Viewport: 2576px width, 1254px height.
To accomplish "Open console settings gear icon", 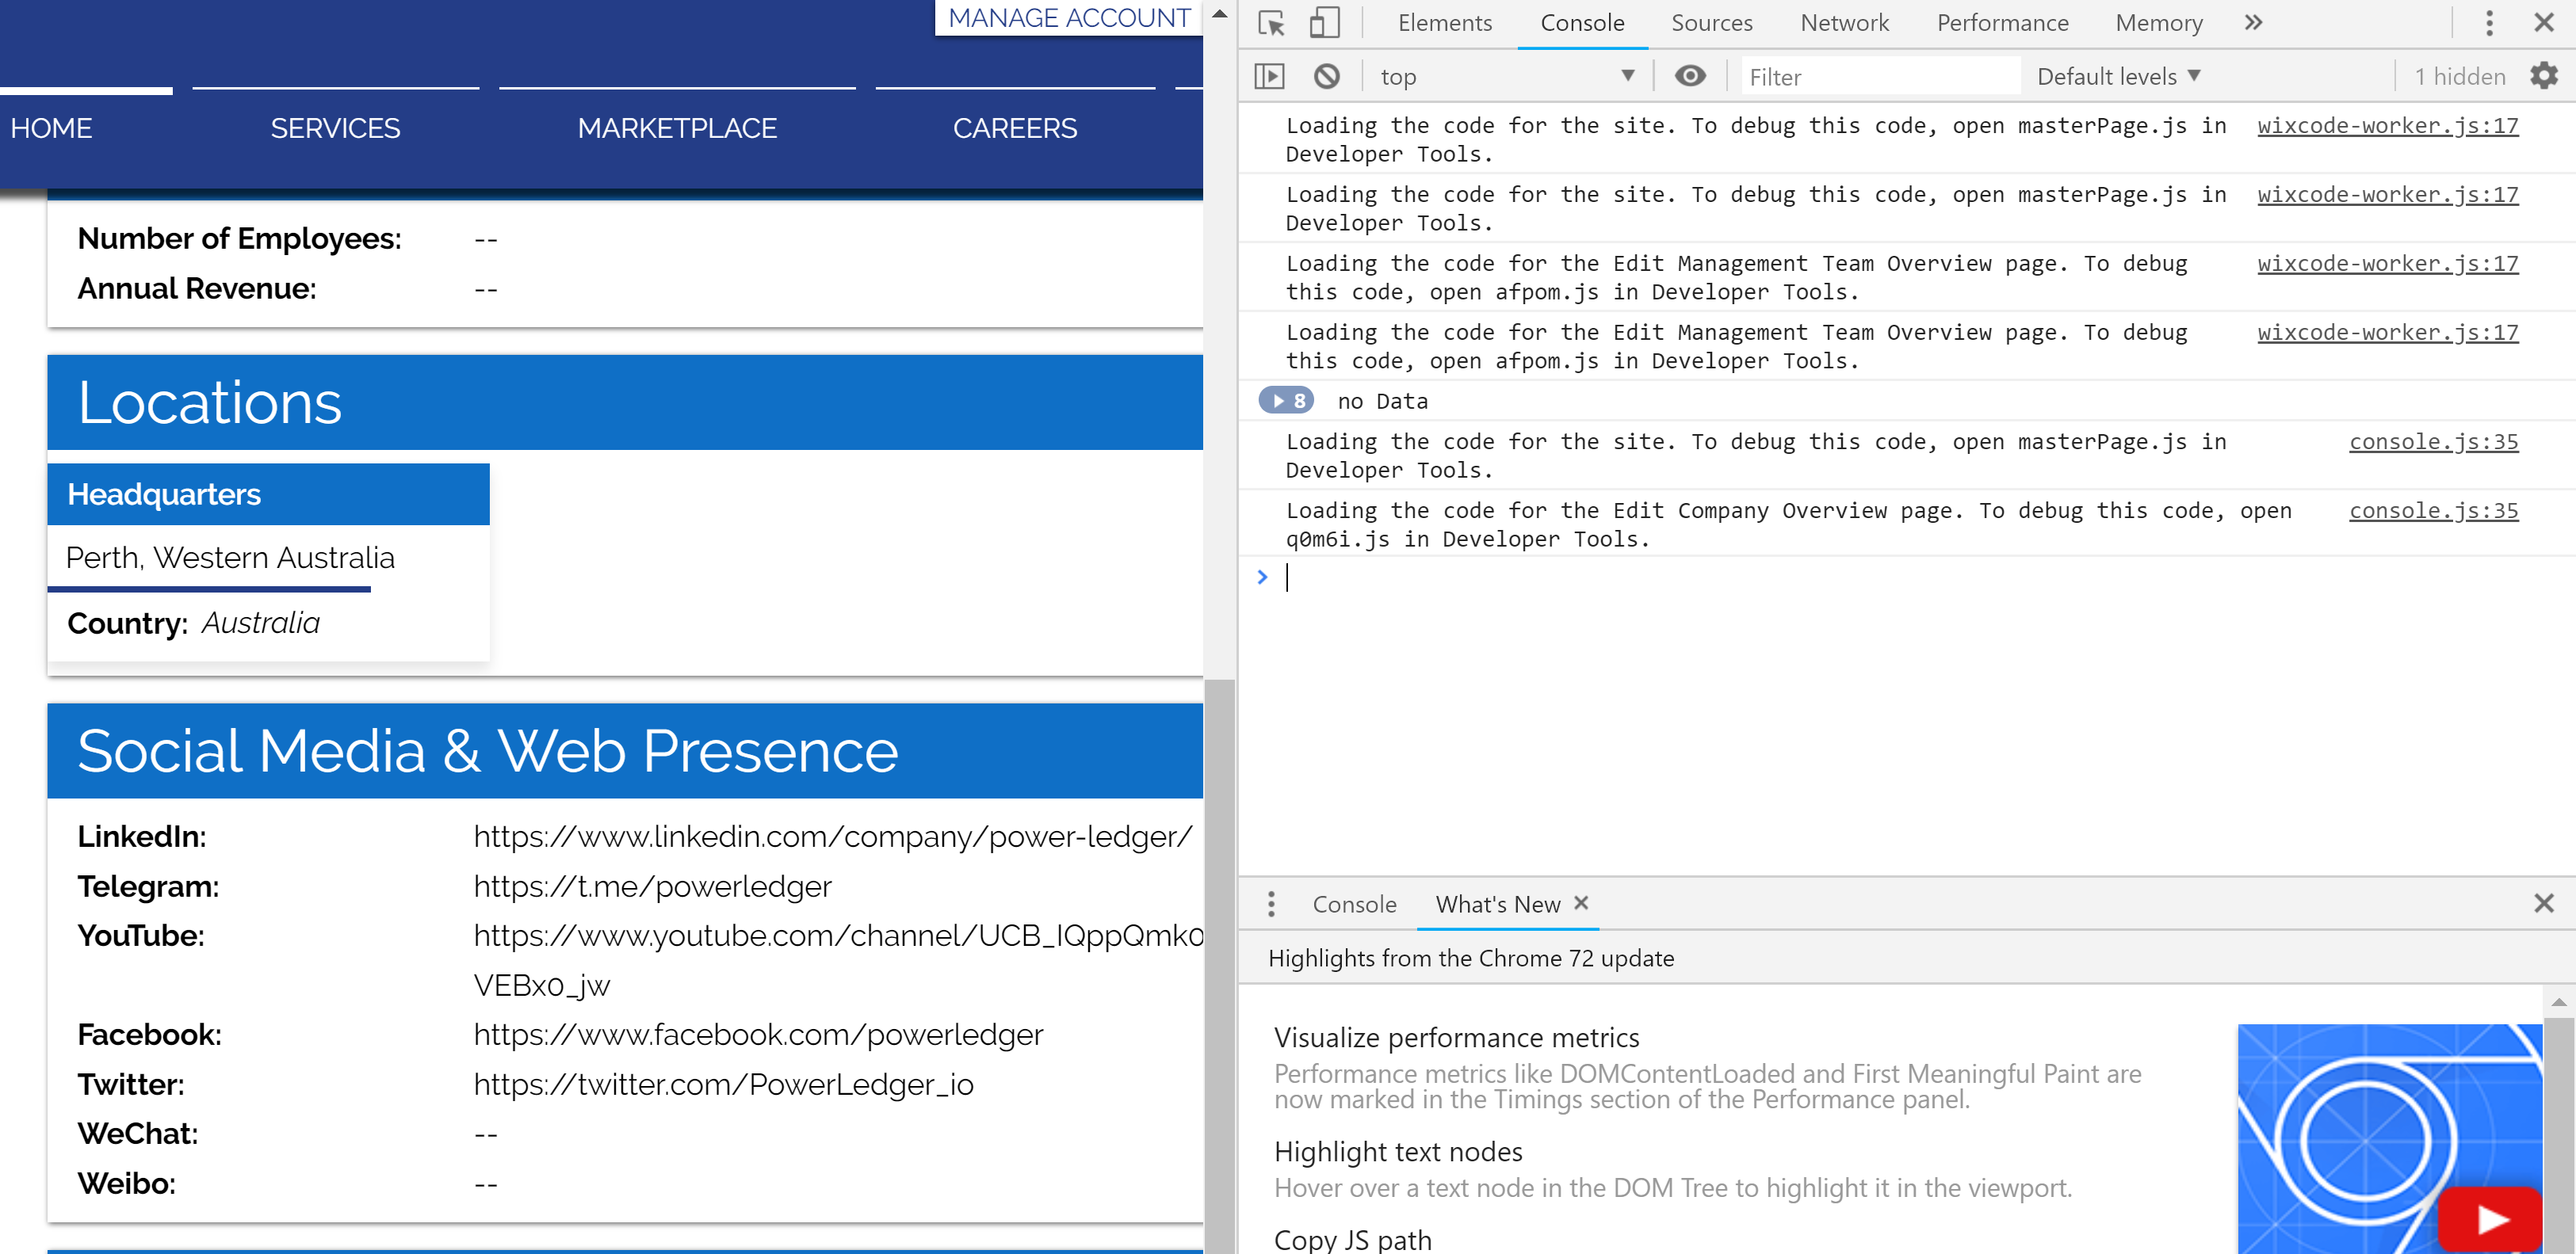I will pyautogui.click(x=2543, y=76).
